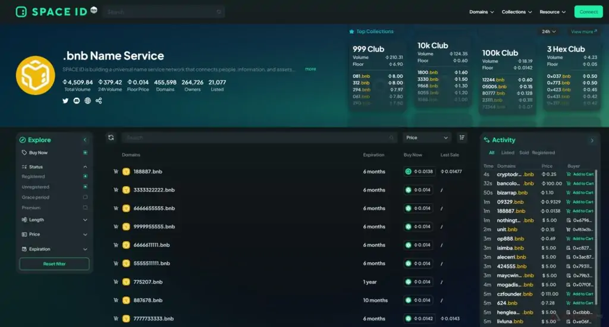Screen dimensions: 609x327
Task: Toggle the Registered status checkbox
Action: (85, 177)
